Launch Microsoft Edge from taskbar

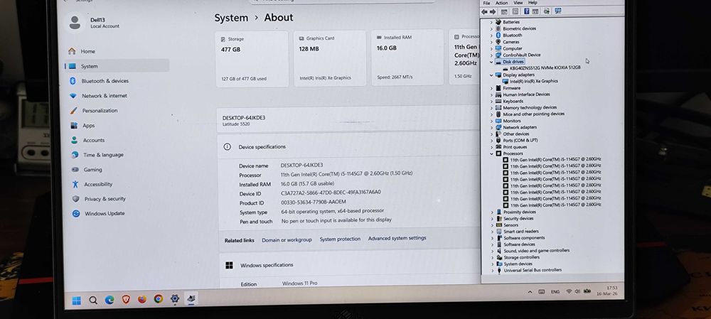pos(109,300)
